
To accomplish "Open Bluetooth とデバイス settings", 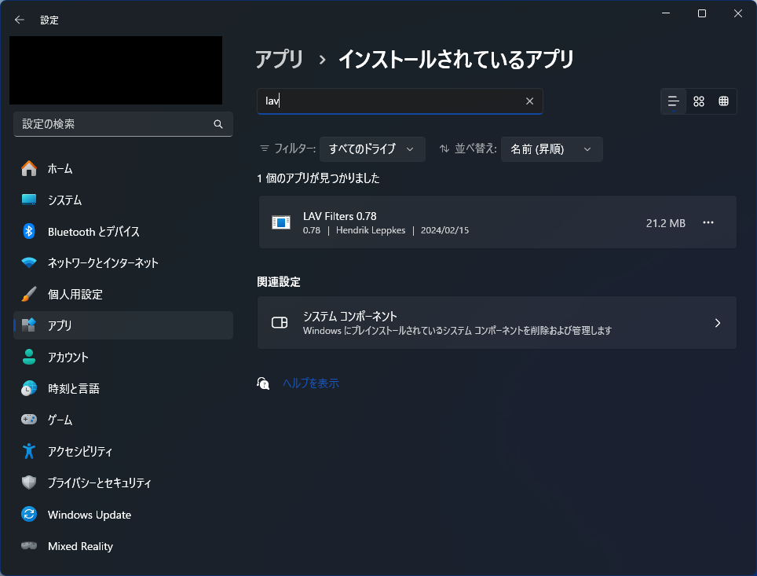I will pyautogui.click(x=123, y=232).
